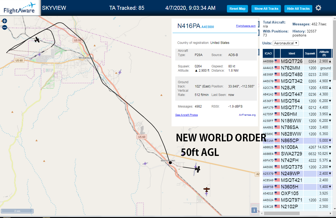This screenshot has width=336, height=218.
Task: Select aircraft MSQT375
Action: 297,167
